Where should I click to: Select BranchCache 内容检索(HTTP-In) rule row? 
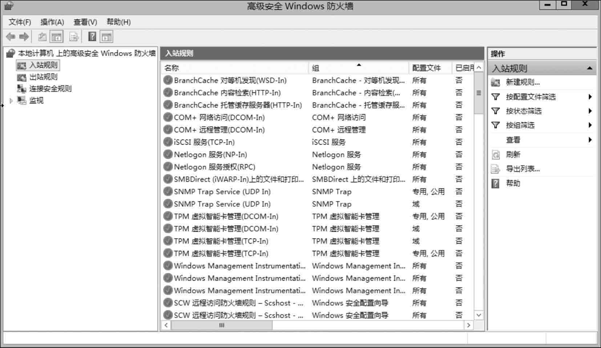pyautogui.click(x=318, y=92)
